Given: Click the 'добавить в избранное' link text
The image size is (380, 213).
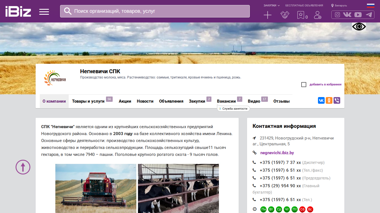Looking at the screenshot, I should click(325, 85).
